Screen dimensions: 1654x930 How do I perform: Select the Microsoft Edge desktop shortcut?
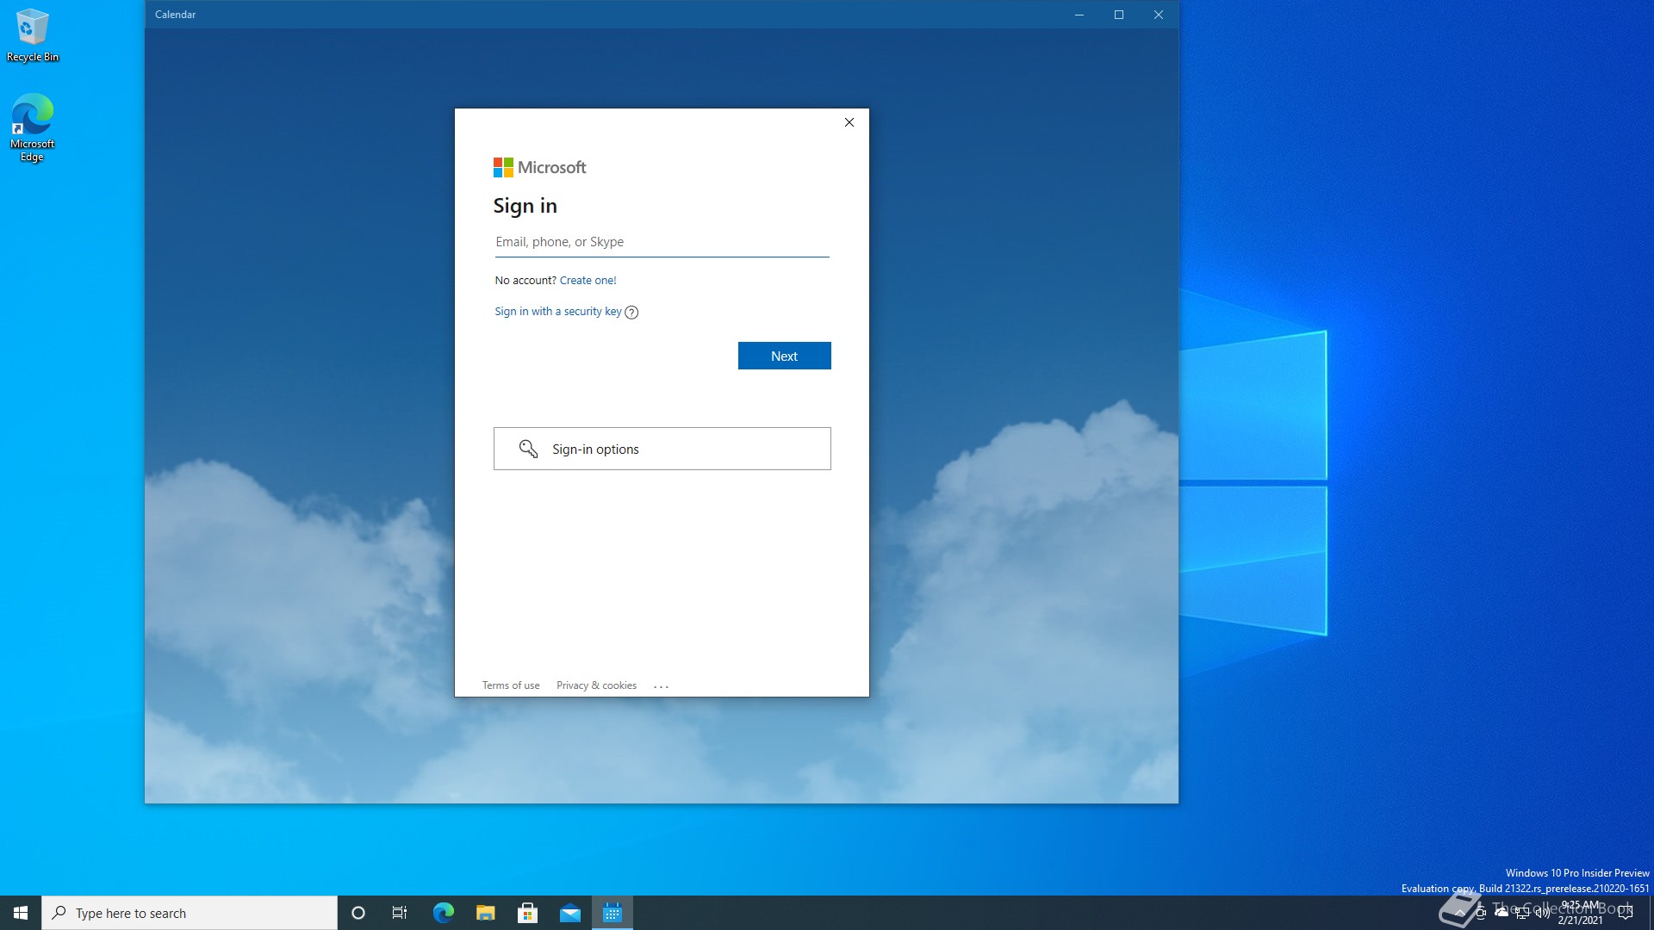pyautogui.click(x=33, y=127)
